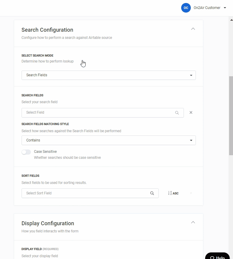The image size is (233, 259).
Task: Open the Select Search Mode dropdown
Action: tap(108, 75)
